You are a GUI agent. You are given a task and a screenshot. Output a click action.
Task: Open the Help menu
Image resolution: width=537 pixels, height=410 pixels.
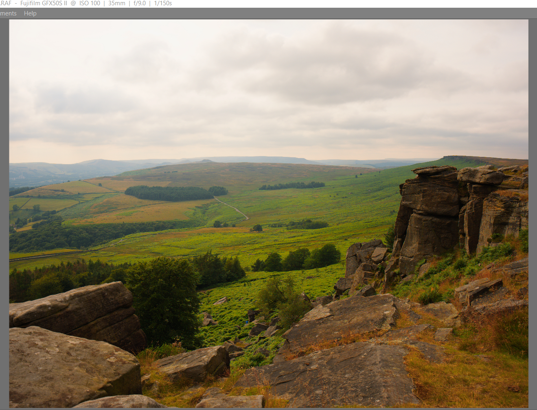tap(30, 13)
